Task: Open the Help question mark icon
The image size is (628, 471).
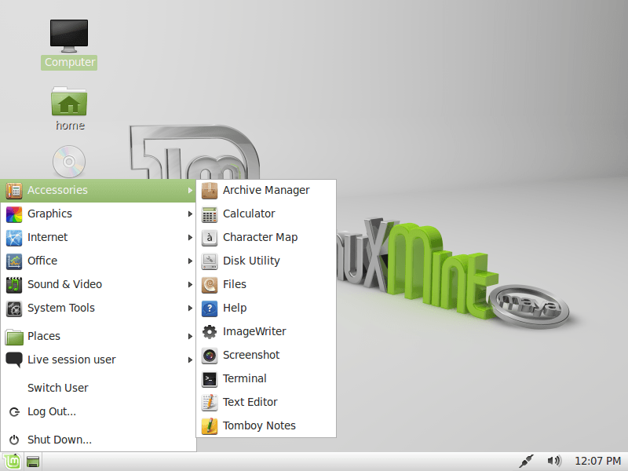Action: pos(210,309)
